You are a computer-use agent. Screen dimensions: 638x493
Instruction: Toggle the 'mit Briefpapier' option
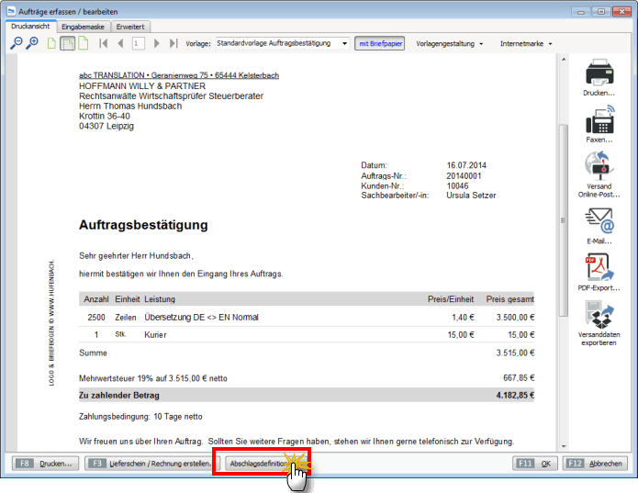click(379, 43)
